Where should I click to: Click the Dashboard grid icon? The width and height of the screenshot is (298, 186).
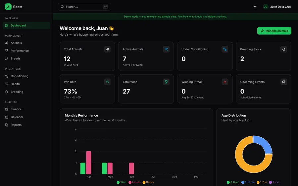(7, 25)
